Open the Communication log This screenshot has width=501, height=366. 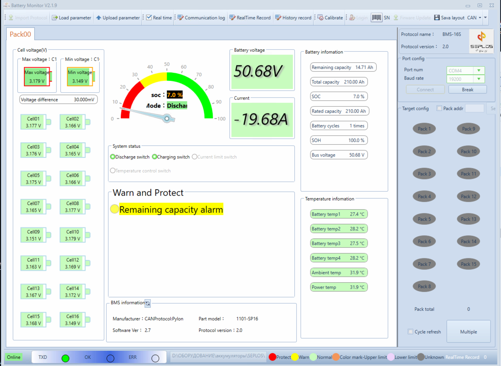pos(201,18)
